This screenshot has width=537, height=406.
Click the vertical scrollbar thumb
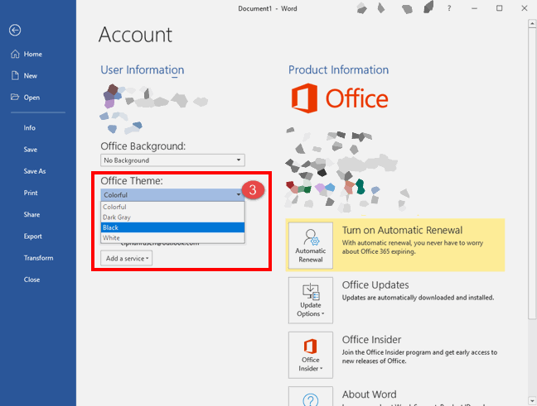click(x=532, y=174)
